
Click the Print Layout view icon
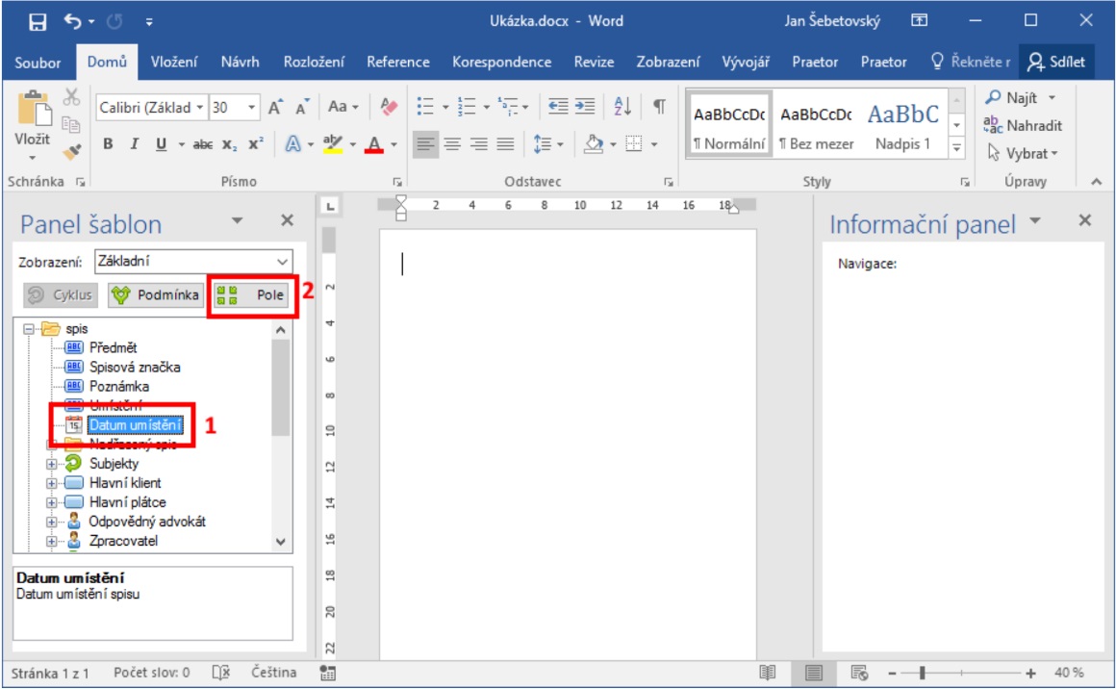(814, 673)
